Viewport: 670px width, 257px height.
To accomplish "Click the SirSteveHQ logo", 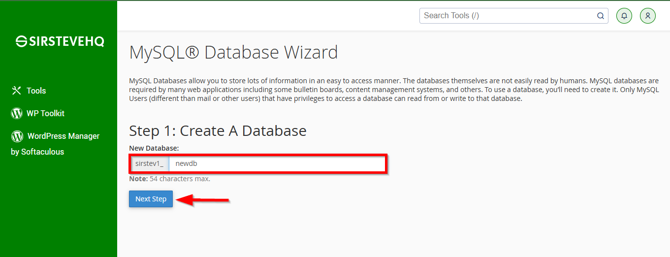I will pos(60,41).
